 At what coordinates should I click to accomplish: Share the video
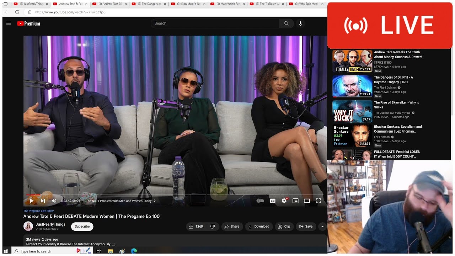click(x=232, y=226)
